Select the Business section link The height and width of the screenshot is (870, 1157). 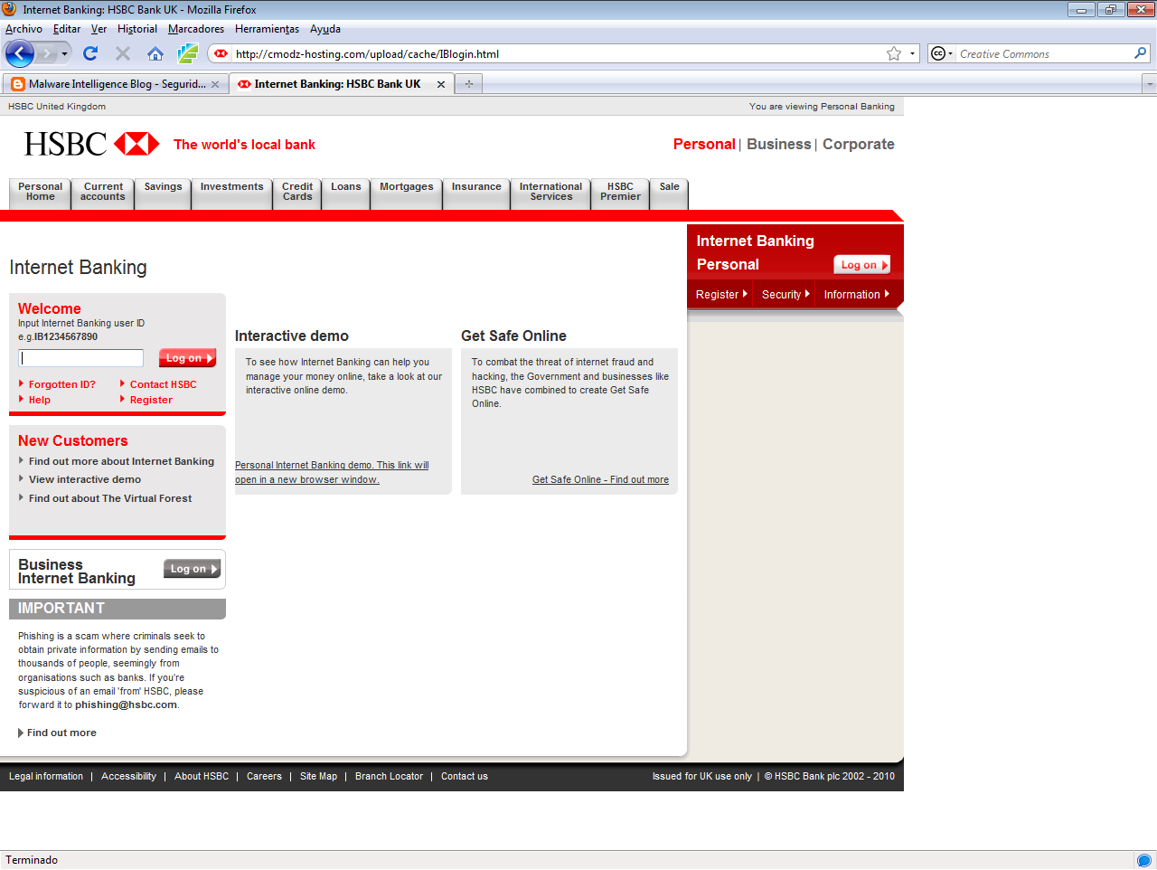tap(778, 144)
